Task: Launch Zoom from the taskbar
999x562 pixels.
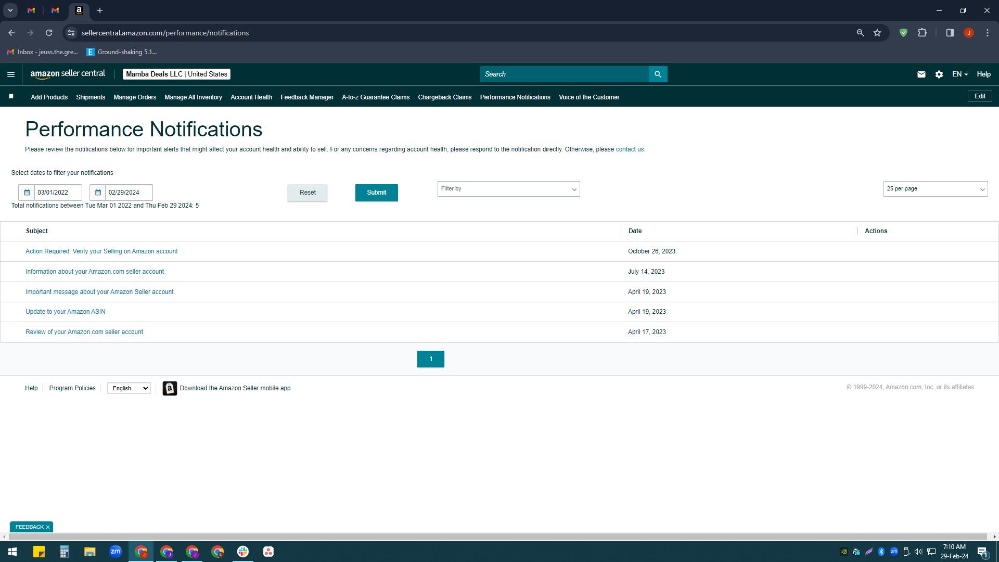Action: coord(116,552)
